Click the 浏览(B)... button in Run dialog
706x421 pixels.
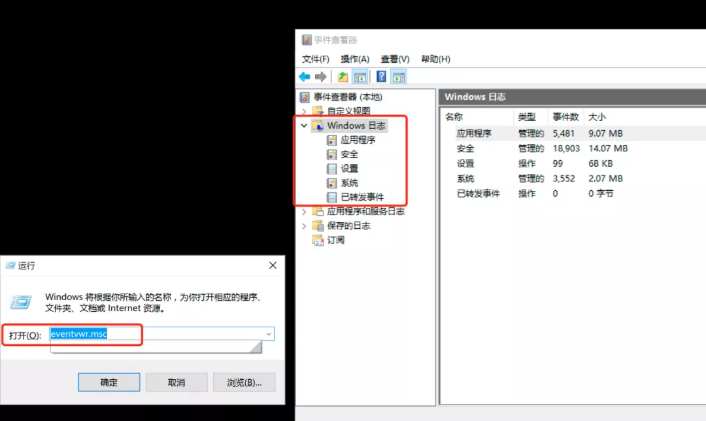coord(244,382)
